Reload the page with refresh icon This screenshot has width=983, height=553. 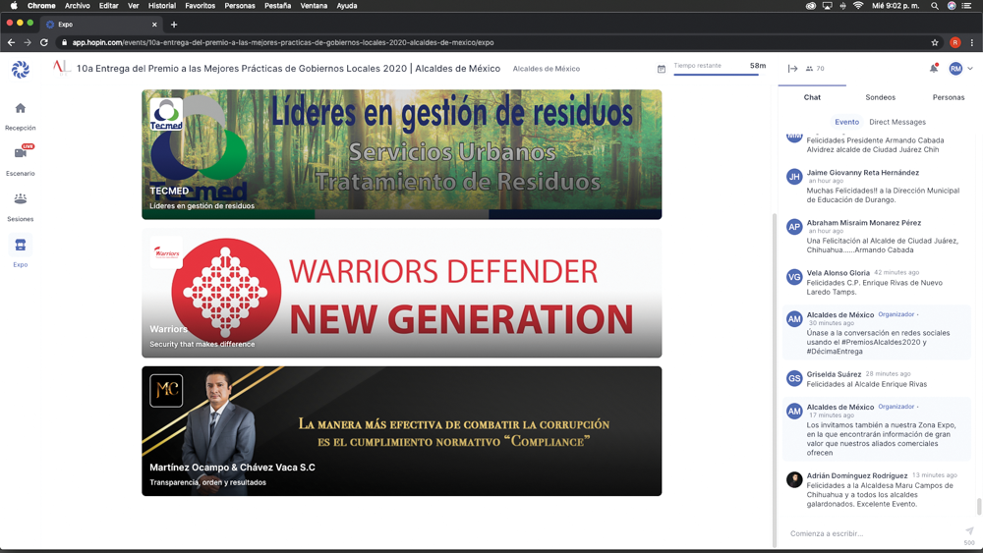click(x=44, y=42)
